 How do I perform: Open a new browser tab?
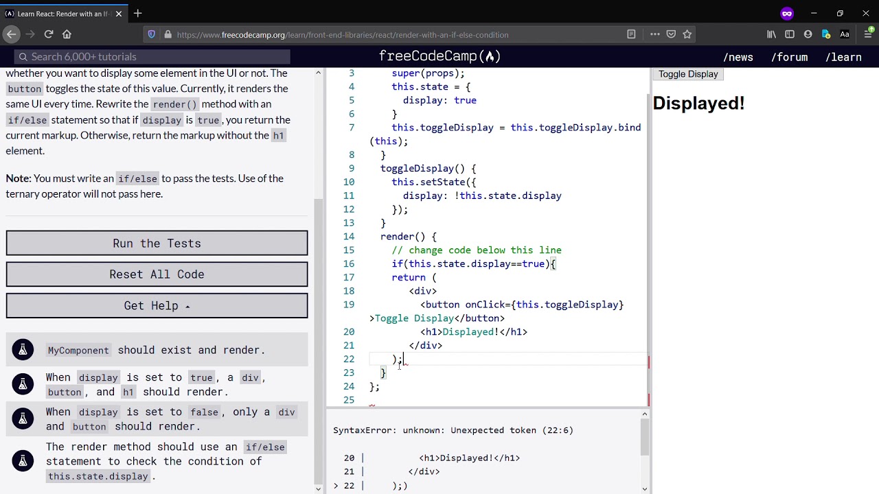tap(138, 13)
